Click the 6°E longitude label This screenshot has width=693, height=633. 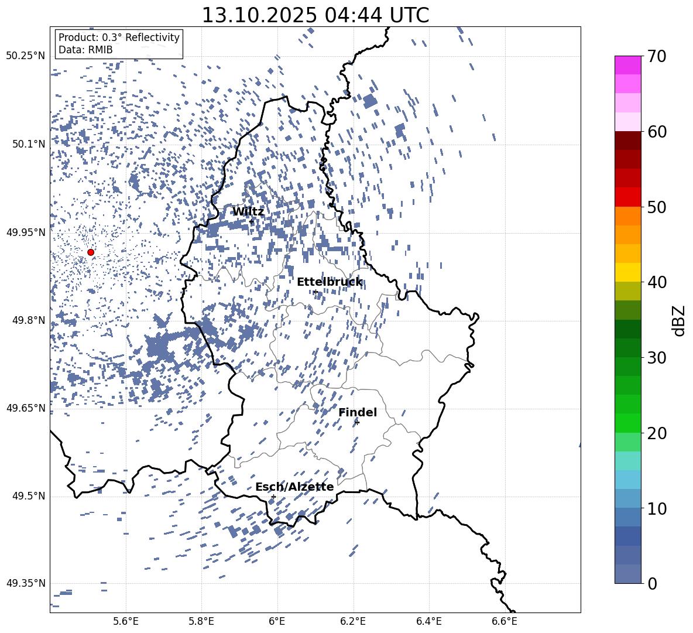point(277,621)
